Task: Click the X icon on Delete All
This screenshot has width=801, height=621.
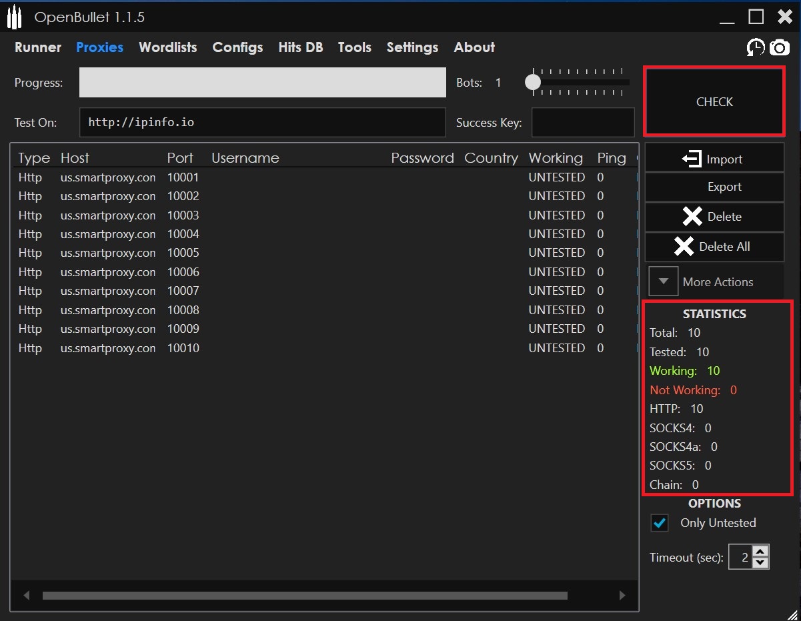Action: tap(684, 246)
